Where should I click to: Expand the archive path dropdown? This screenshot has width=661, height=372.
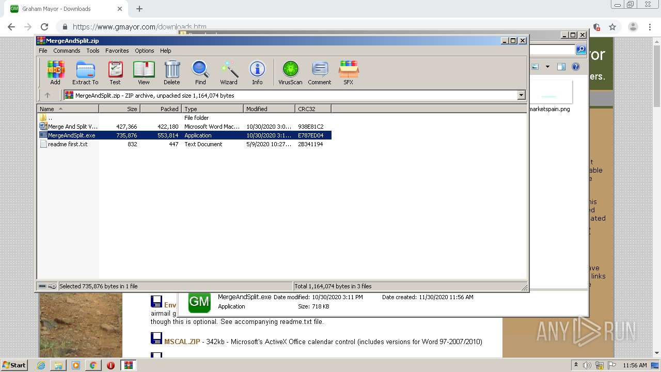click(x=521, y=95)
